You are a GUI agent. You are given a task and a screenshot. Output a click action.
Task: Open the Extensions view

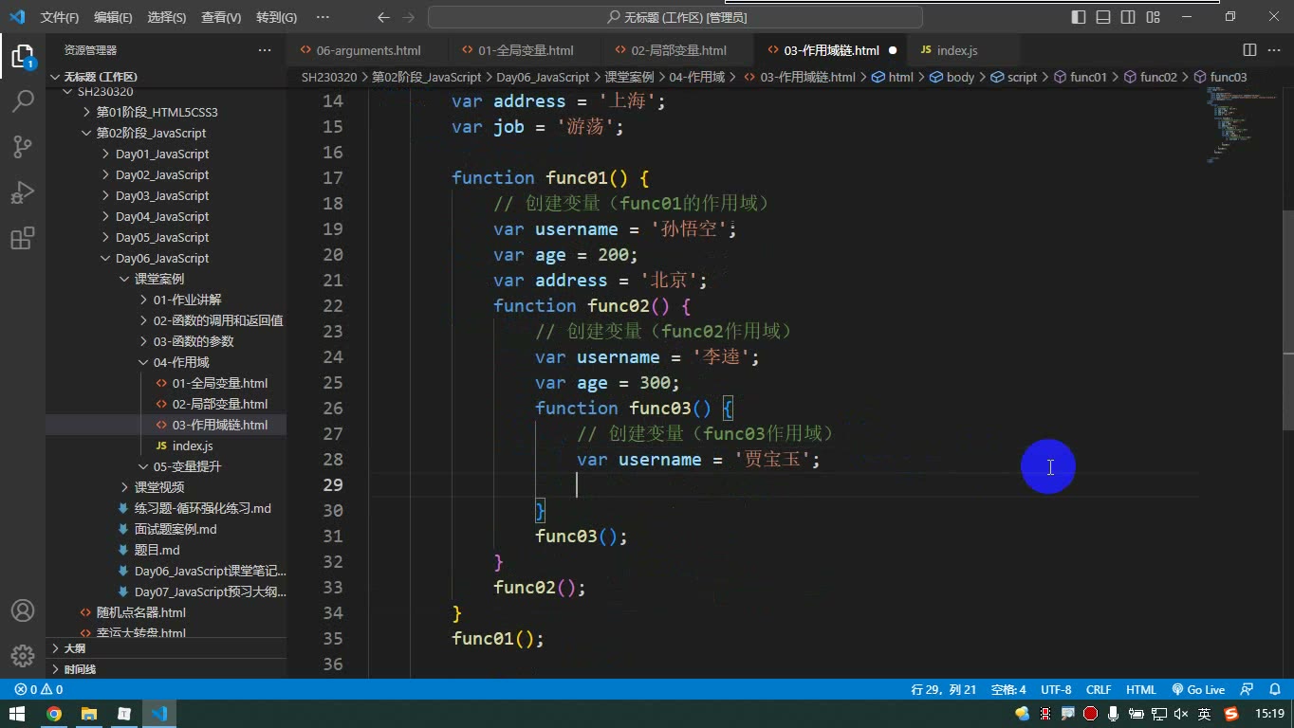click(23, 238)
